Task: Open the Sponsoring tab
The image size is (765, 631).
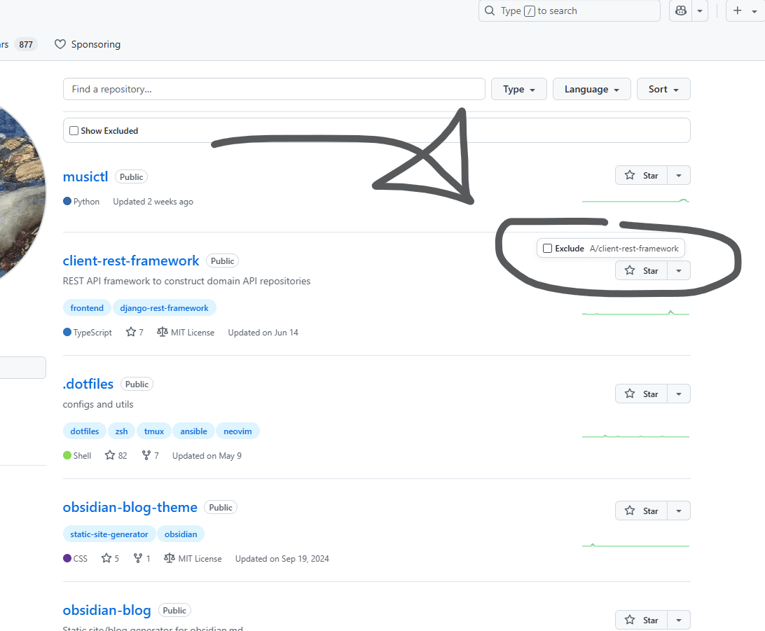Action: [88, 44]
